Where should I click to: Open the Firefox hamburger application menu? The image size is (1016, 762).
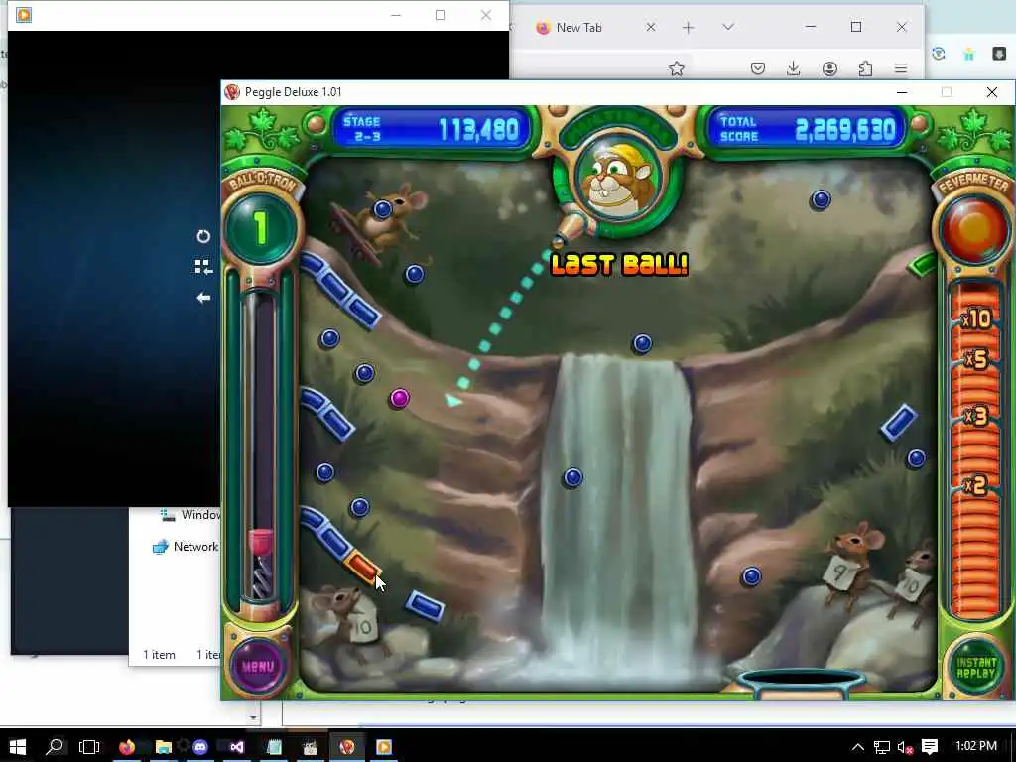pos(901,68)
